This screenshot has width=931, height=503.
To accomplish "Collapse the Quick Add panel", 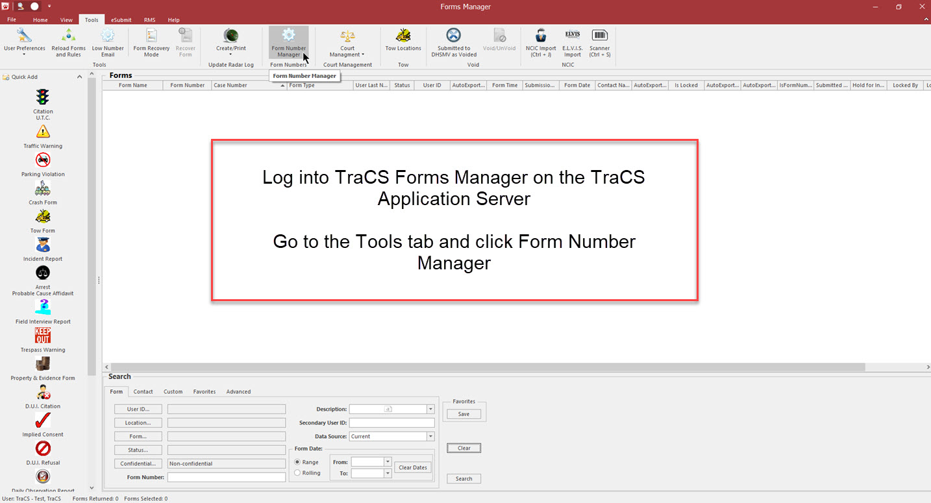I will pos(80,77).
